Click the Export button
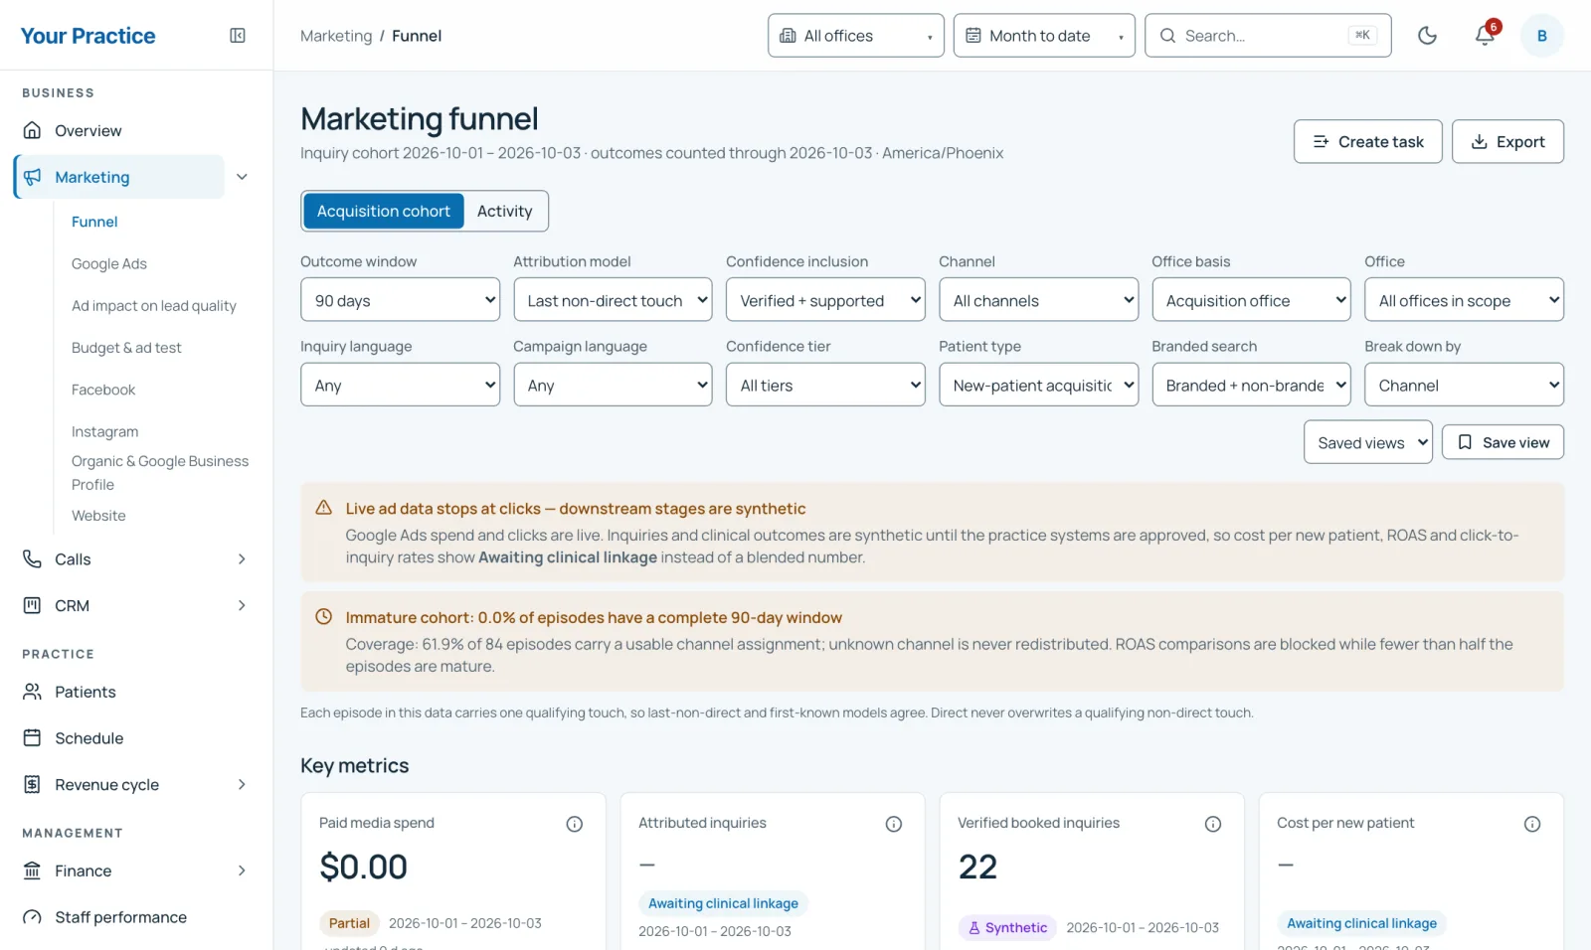1591x950 pixels. click(x=1507, y=142)
